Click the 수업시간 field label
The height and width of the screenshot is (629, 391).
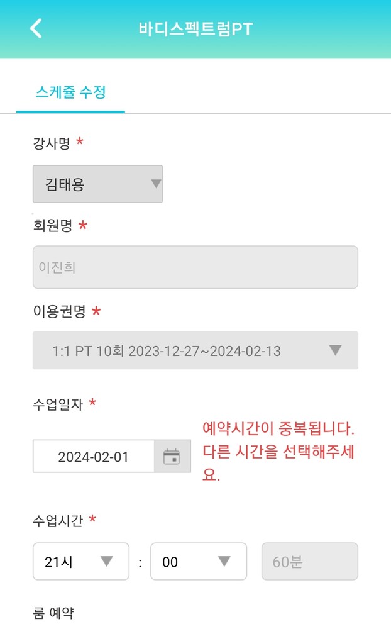tap(58, 520)
